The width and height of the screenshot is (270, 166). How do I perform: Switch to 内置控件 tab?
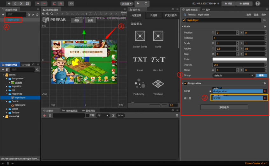136,15
